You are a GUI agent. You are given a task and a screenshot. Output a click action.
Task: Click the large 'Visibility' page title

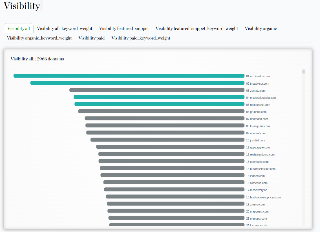(22, 6)
